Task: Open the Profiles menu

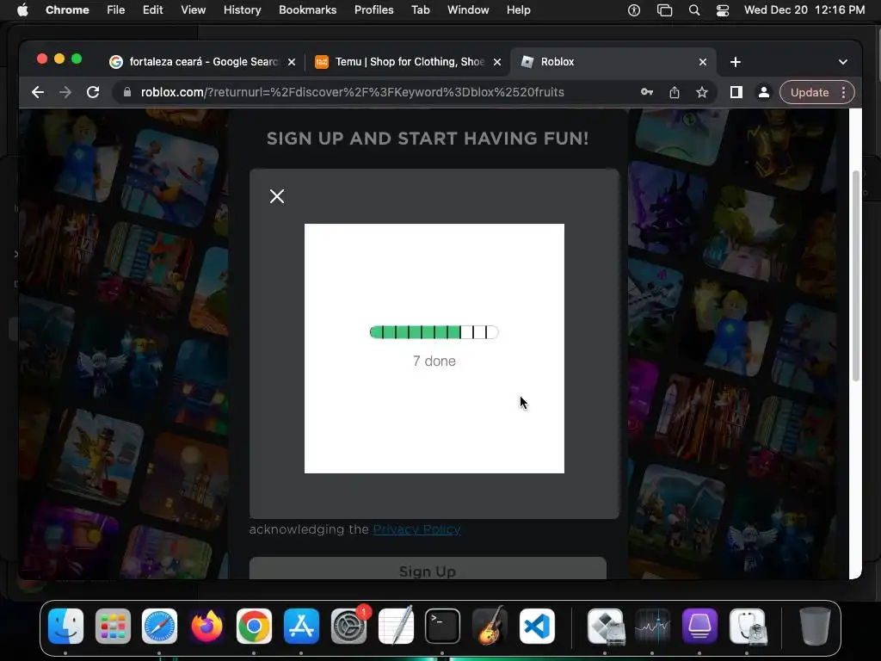Action: (373, 10)
